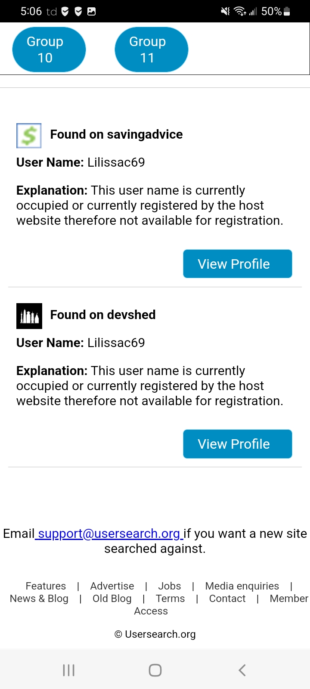The image size is (310, 689).
Task: Tap the battery icon in status bar
Action: 287,12
